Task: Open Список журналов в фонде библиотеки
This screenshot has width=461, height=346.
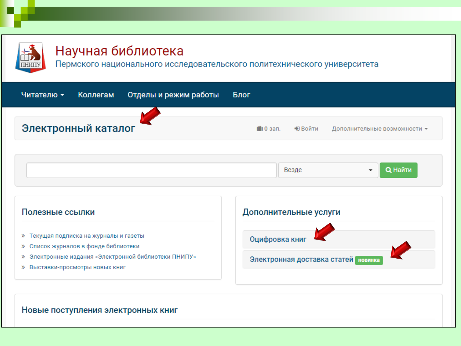Action: point(84,246)
